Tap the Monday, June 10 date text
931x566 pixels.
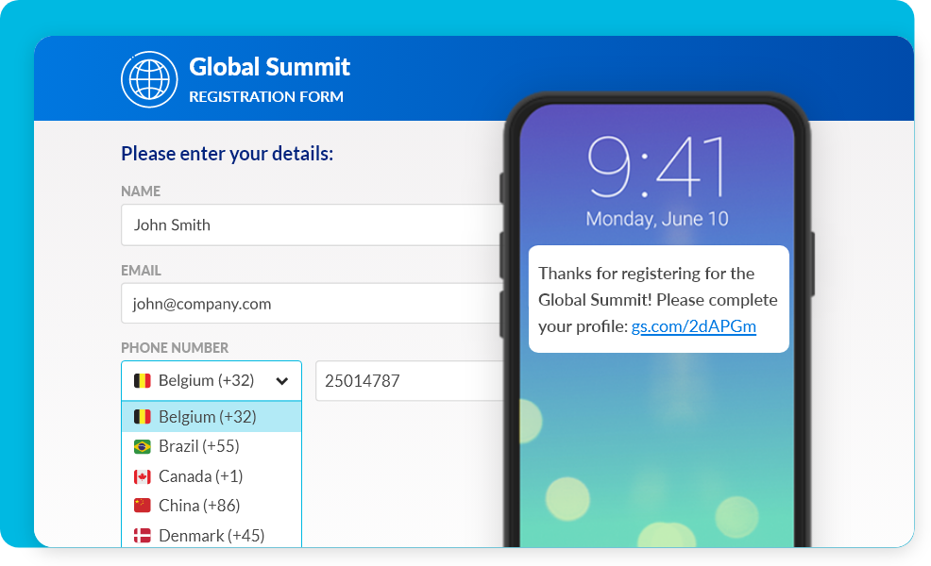[x=657, y=219]
